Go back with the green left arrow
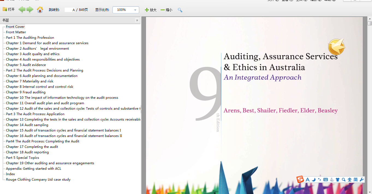This screenshot has height=194, width=372. [x=22, y=10]
